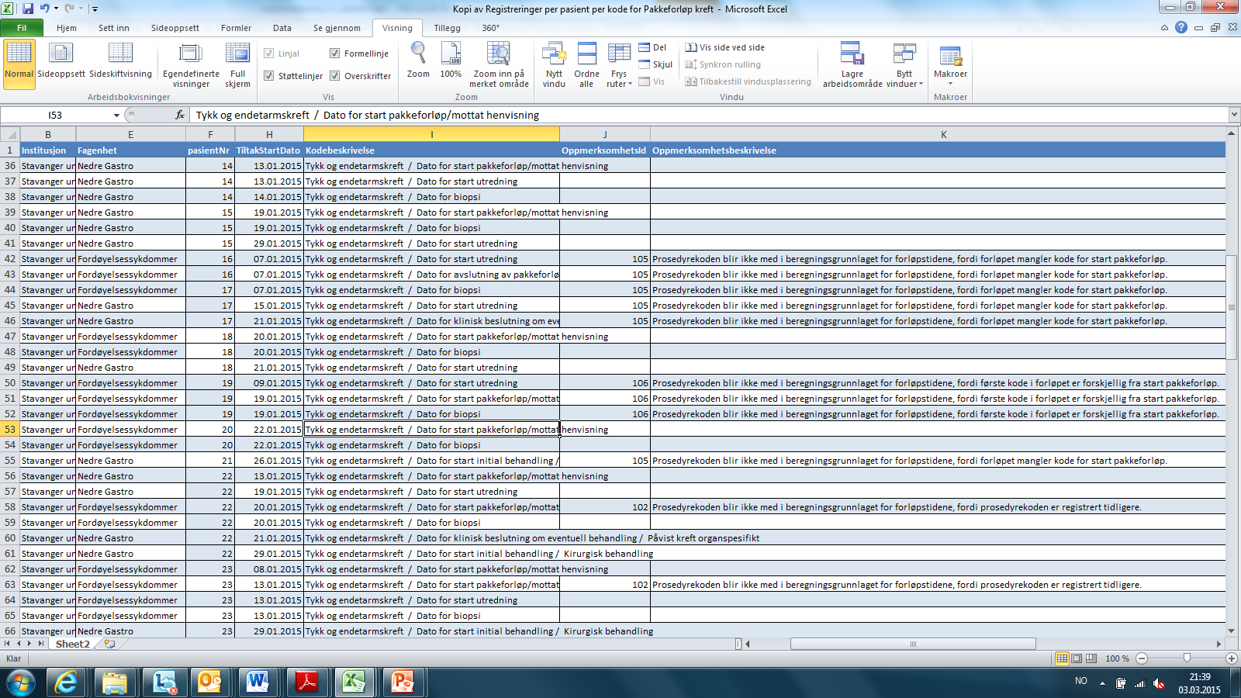The image size is (1241, 698).
Task: Move the zoom slider handle
Action: [x=1187, y=658]
